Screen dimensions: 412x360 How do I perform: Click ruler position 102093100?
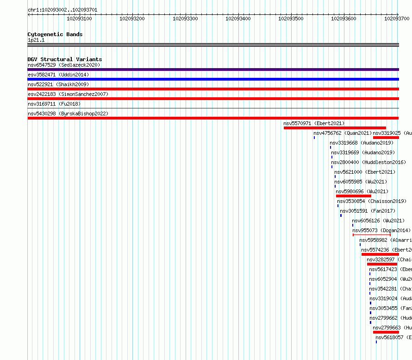pos(79,19)
